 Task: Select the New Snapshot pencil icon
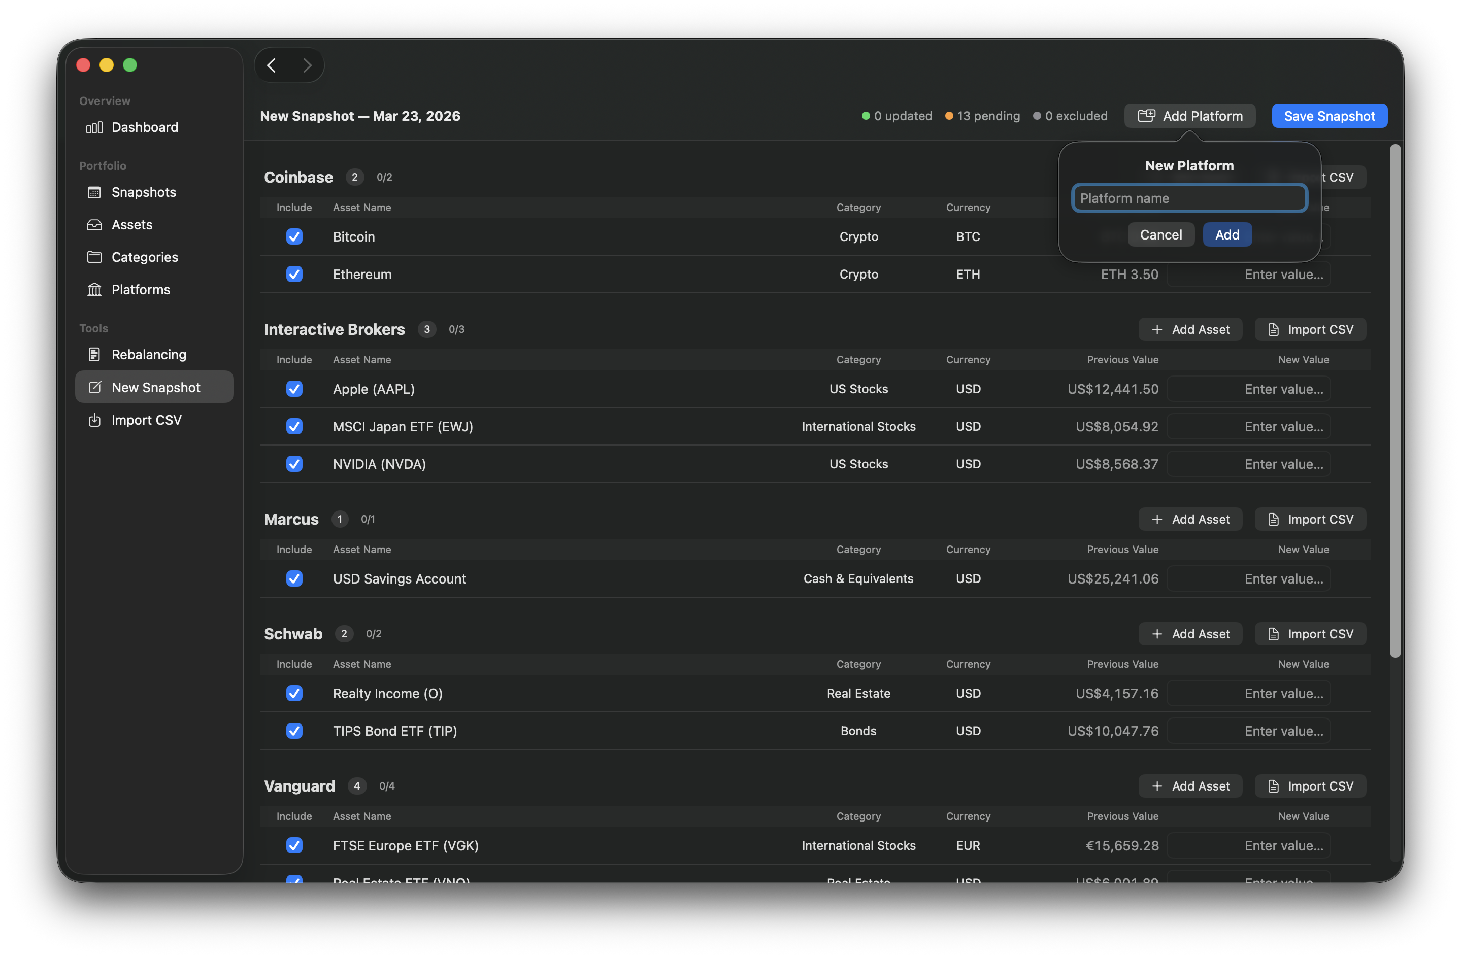click(94, 387)
